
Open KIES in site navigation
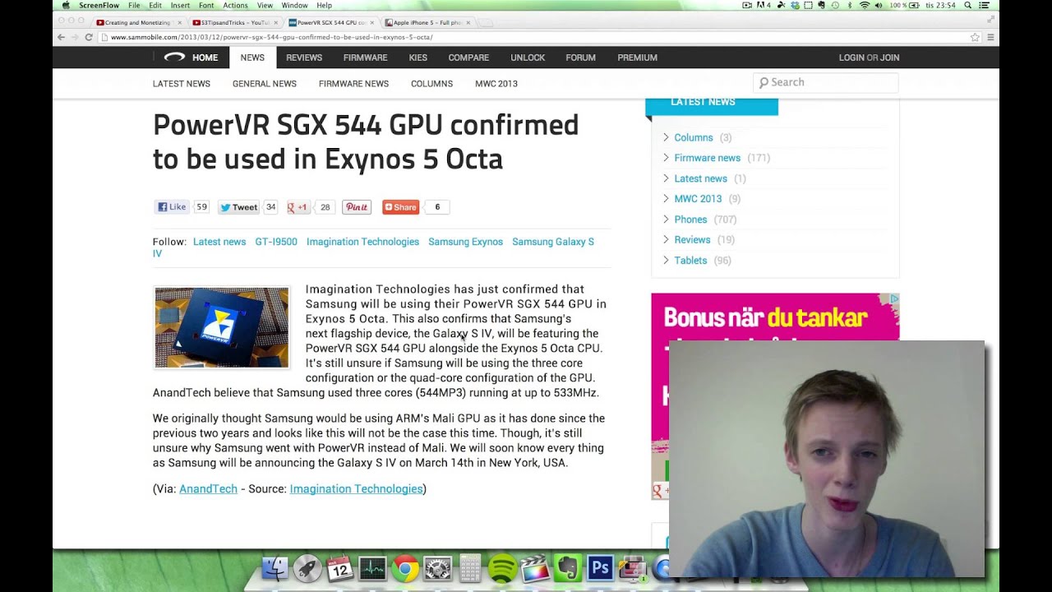pos(418,58)
